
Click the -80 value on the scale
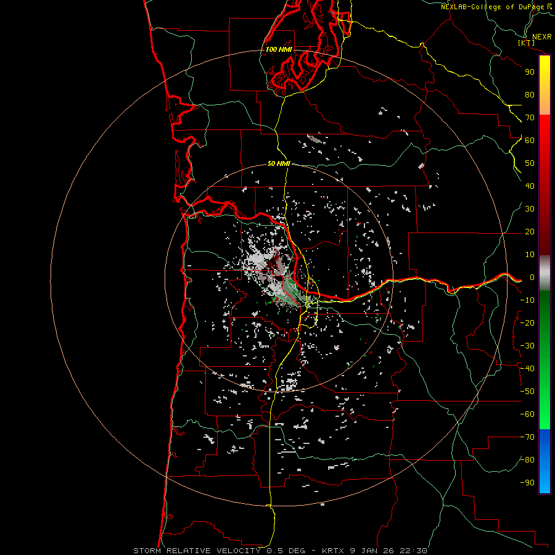tap(527, 460)
